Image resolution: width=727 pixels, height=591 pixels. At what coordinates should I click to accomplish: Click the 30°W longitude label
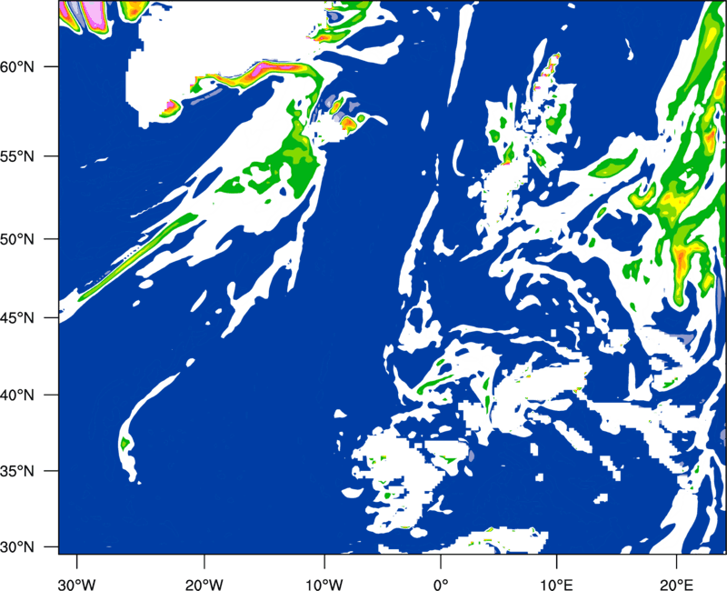pos(77,585)
